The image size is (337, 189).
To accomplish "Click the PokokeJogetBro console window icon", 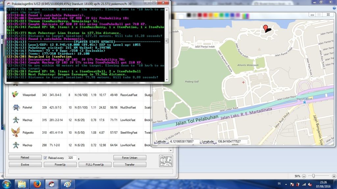I will [9, 4].
